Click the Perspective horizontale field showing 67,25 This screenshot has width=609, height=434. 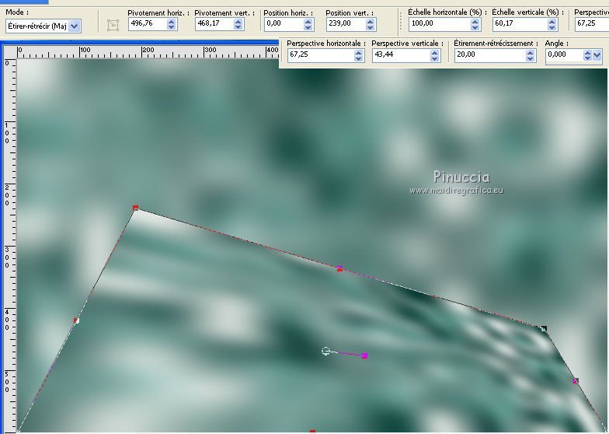318,55
